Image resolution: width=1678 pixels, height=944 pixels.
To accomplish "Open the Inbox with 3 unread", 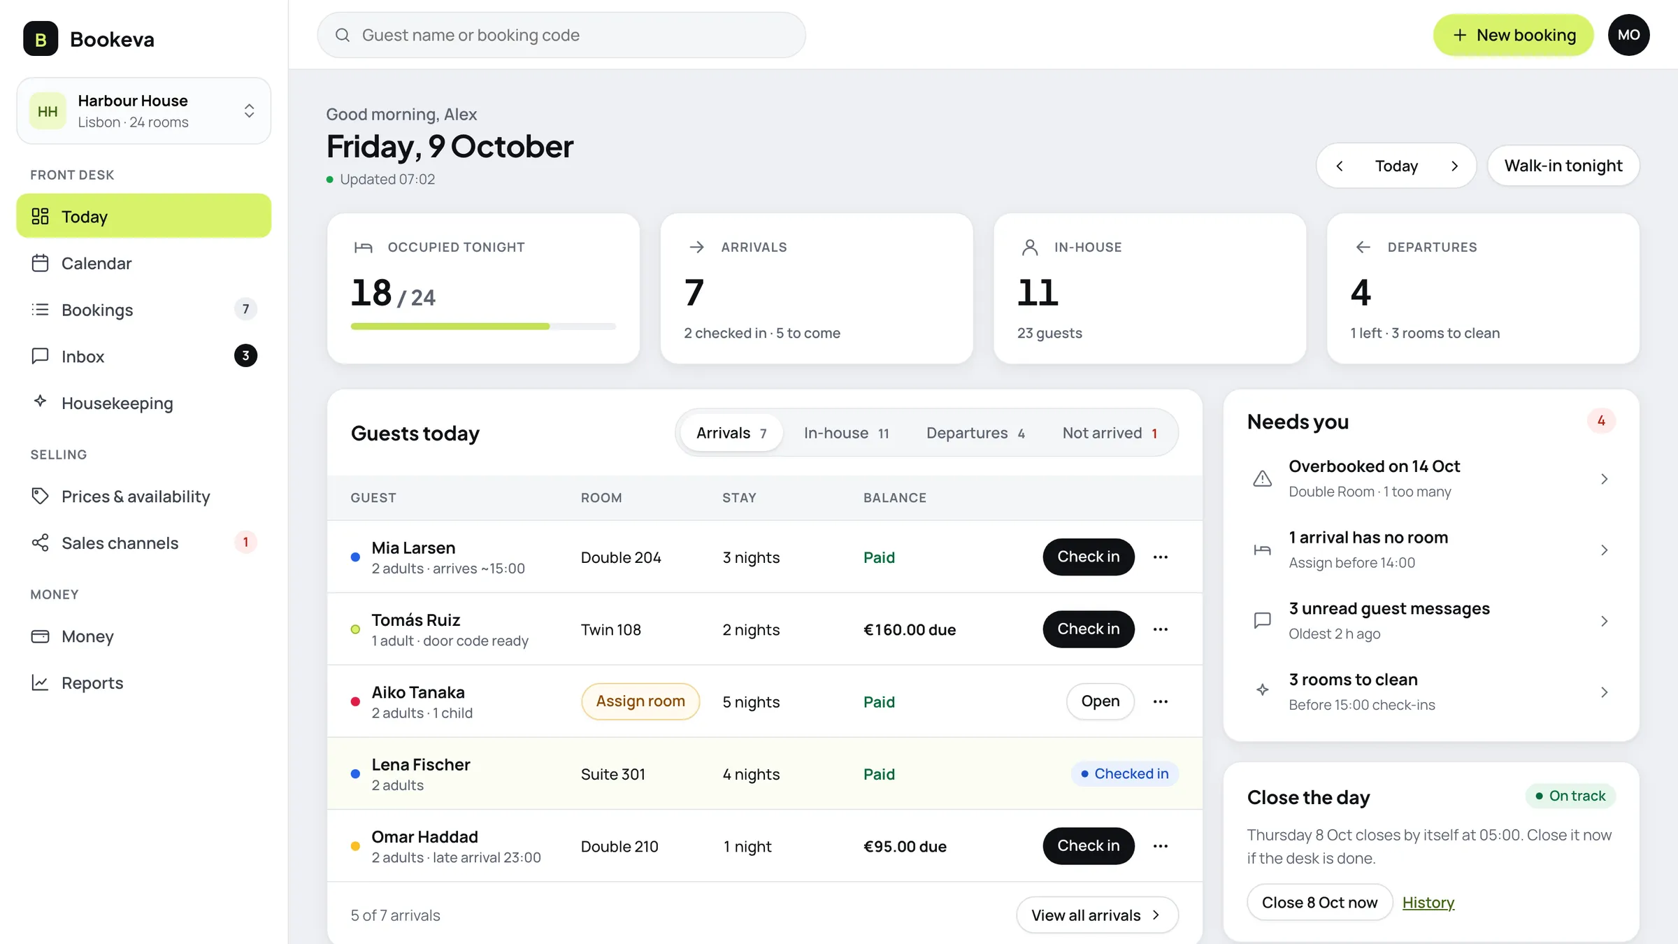I will pyautogui.click(x=143, y=356).
